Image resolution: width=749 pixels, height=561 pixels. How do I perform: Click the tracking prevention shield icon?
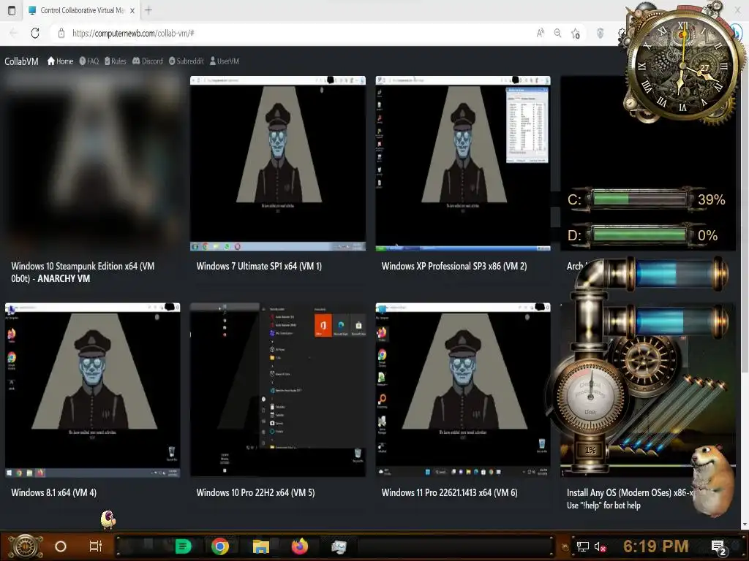point(601,33)
